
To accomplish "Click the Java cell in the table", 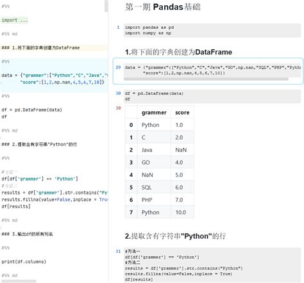I will (x=147, y=150).
